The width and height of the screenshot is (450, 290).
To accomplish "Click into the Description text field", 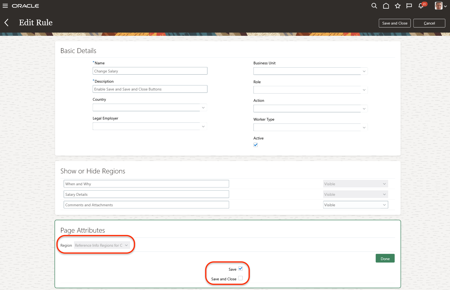I will 150,89.
